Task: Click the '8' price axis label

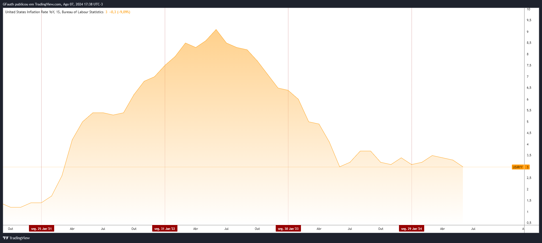Action: pos(528,54)
